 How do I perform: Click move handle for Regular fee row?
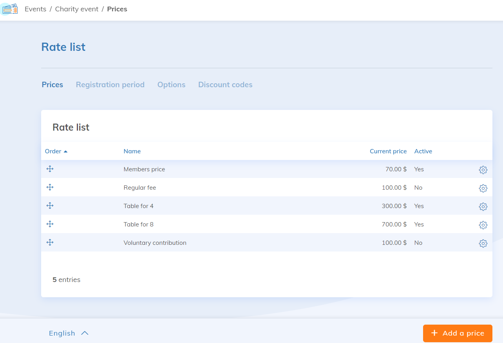point(50,187)
